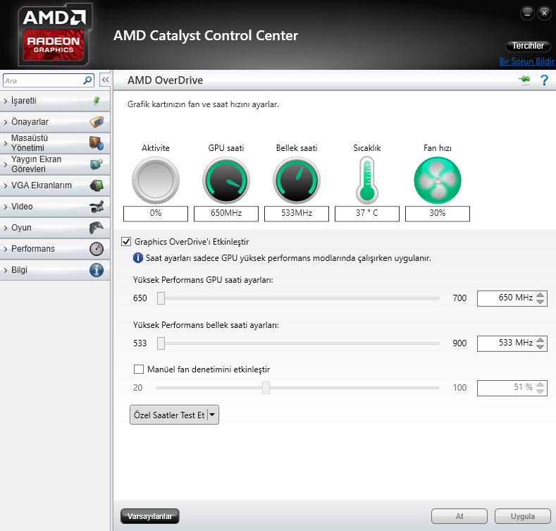
Task: Click the Bilgi info icon
Action: (x=97, y=270)
